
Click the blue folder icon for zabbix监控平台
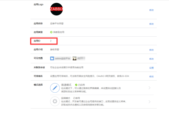pyautogui.click(x=52, y=58)
